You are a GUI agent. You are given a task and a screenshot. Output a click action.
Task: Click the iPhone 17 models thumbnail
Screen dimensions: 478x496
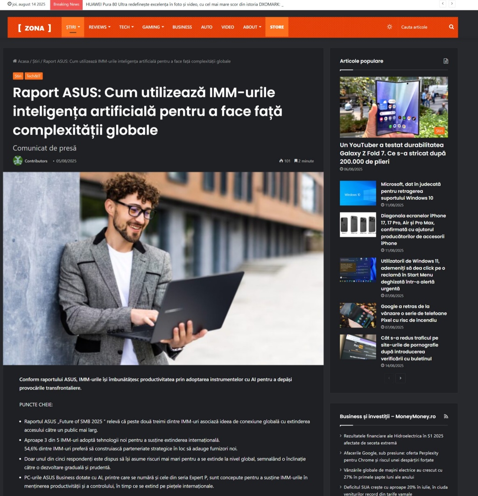point(358,224)
